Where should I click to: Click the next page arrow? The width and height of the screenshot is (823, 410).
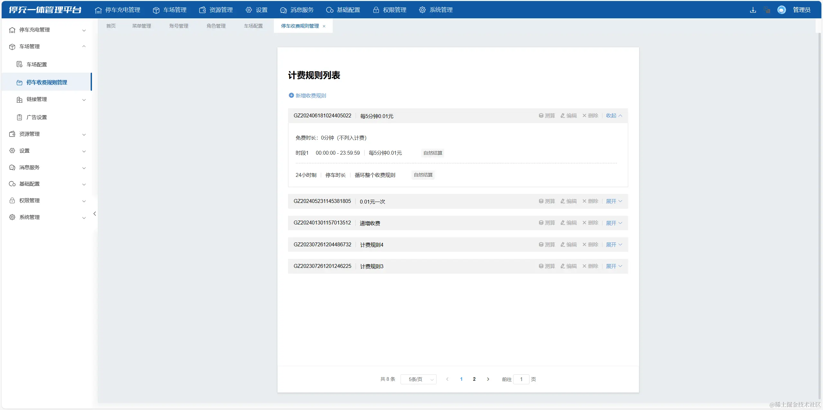(488, 379)
